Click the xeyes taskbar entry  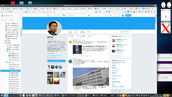(x=103, y=95)
